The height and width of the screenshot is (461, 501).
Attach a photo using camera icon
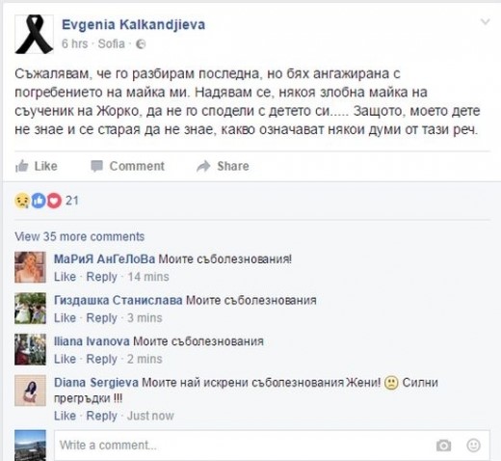(x=443, y=446)
